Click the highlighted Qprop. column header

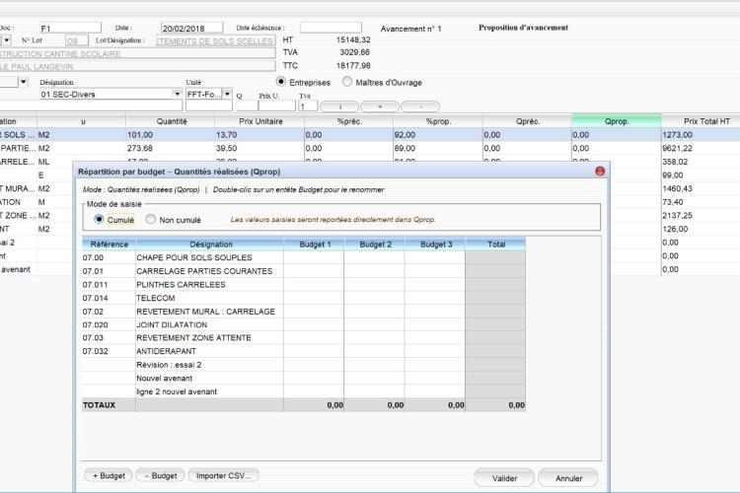pos(617,121)
